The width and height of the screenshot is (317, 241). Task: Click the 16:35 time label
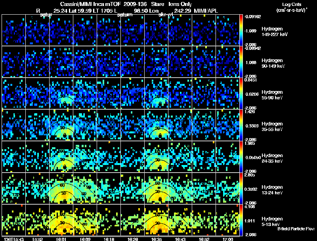click(156, 239)
